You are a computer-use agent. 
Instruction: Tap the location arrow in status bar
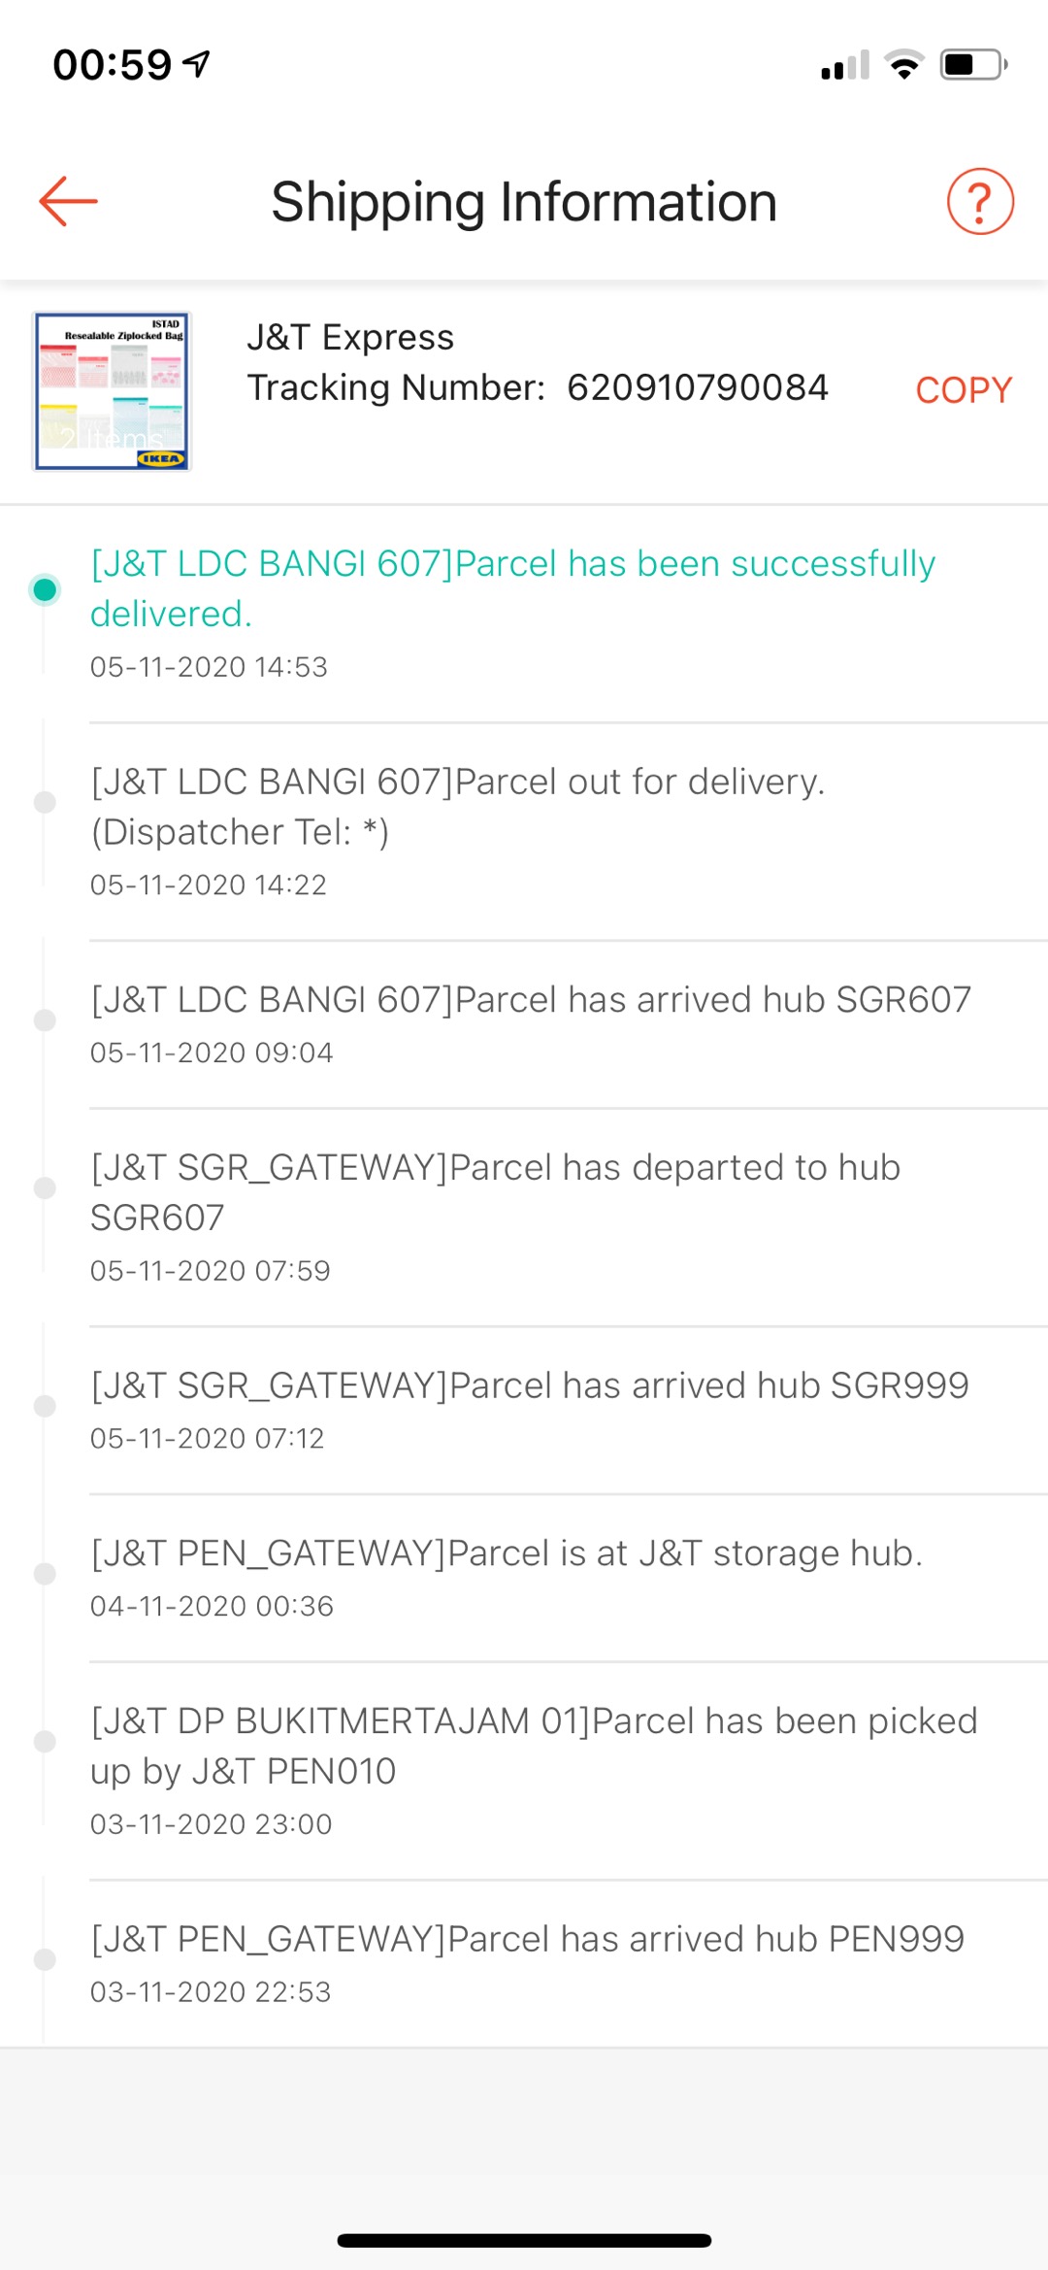(197, 64)
